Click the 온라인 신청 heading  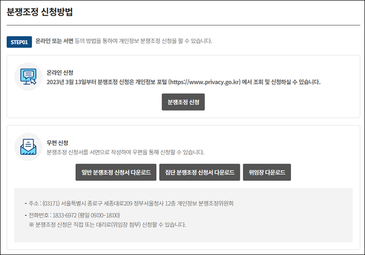click(60, 73)
